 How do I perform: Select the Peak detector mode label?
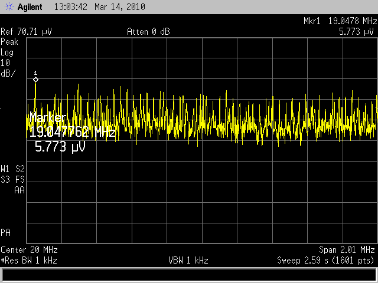pos(9,42)
